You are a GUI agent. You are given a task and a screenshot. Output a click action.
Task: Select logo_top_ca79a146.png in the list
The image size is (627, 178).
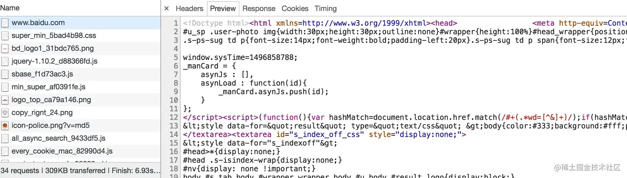tap(80, 100)
